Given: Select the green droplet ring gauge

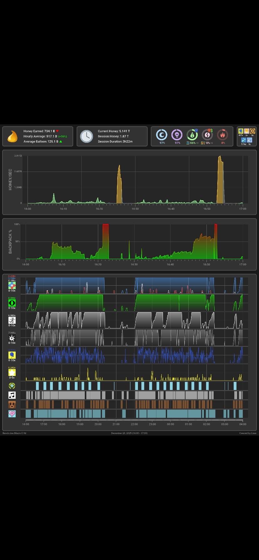Looking at the screenshot, I should click(192, 135).
